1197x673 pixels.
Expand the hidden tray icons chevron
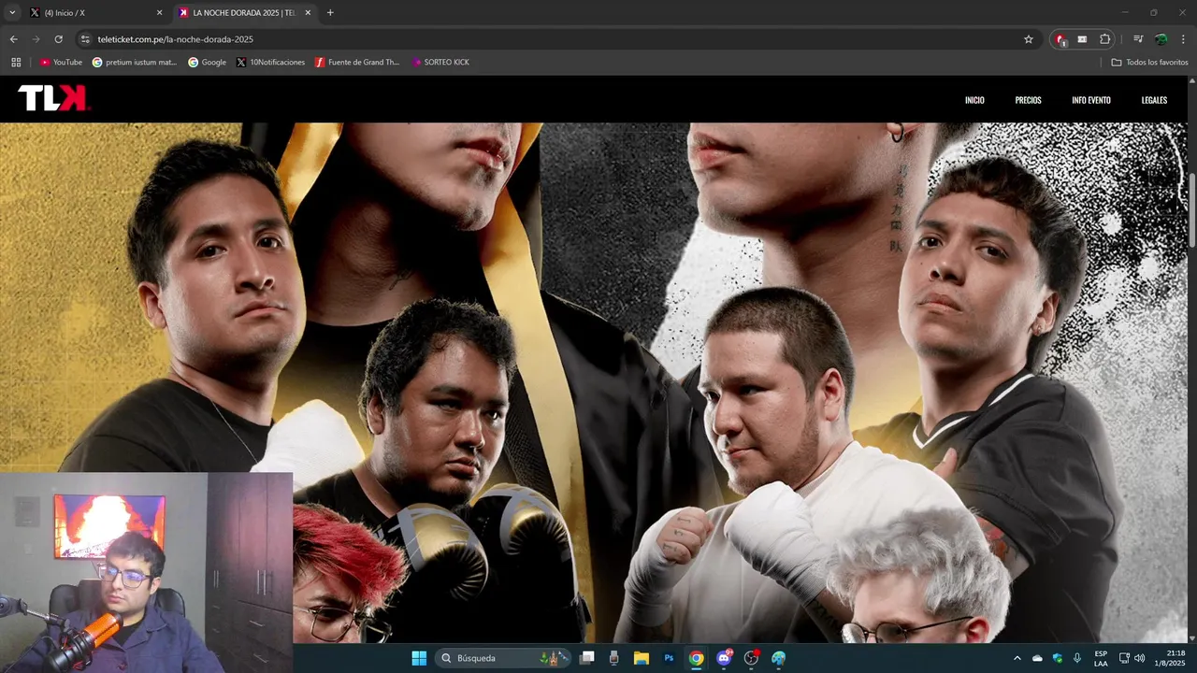click(1017, 658)
